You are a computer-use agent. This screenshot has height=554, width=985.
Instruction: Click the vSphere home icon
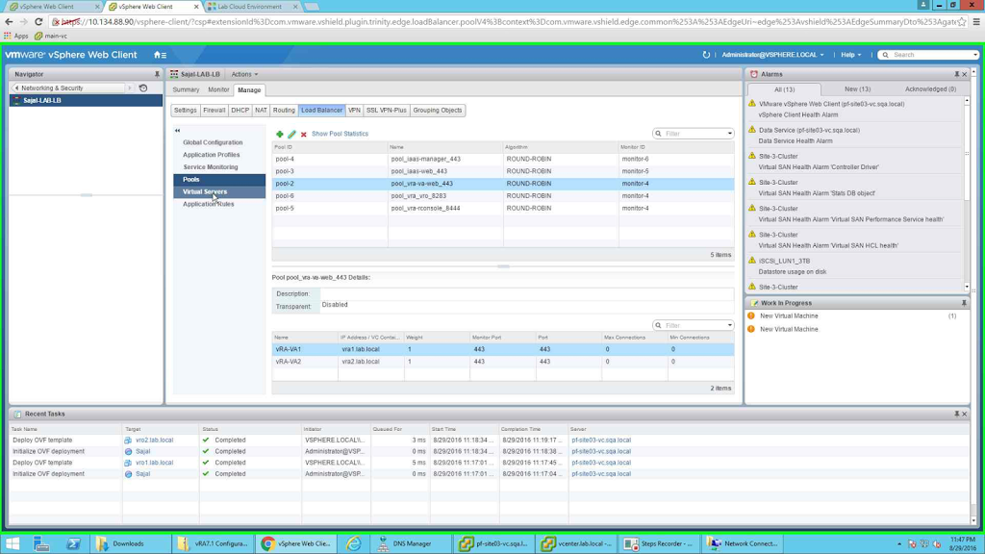click(161, 55)
